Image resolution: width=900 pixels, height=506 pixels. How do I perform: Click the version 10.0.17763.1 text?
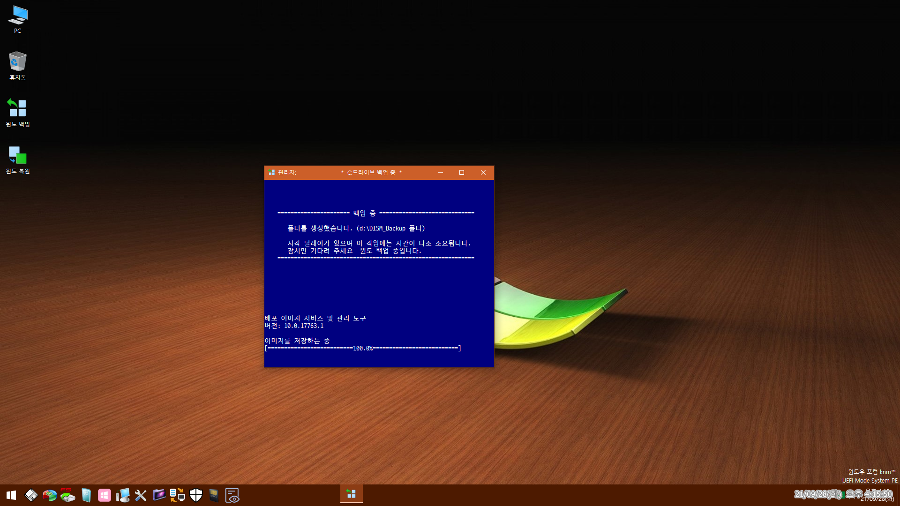tap(294, 326)
